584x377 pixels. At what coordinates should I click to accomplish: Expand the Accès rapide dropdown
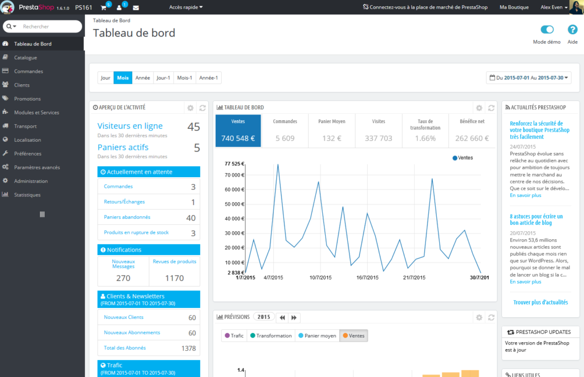click(x=186, y=7)
